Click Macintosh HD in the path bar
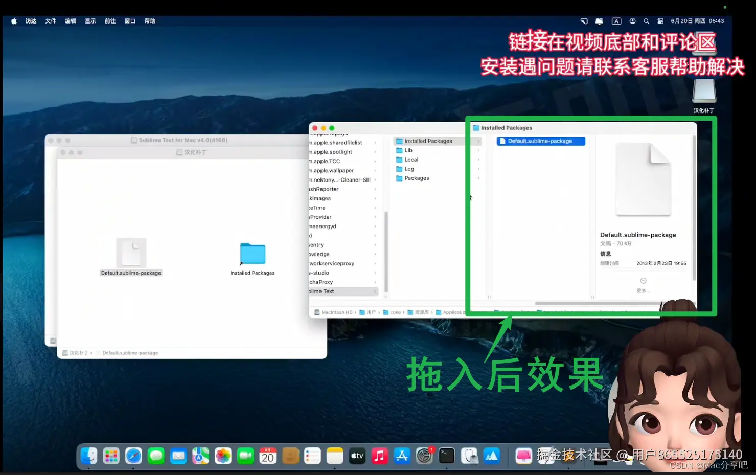Screen dimensions: 756x475 click(x=333, y=312)
